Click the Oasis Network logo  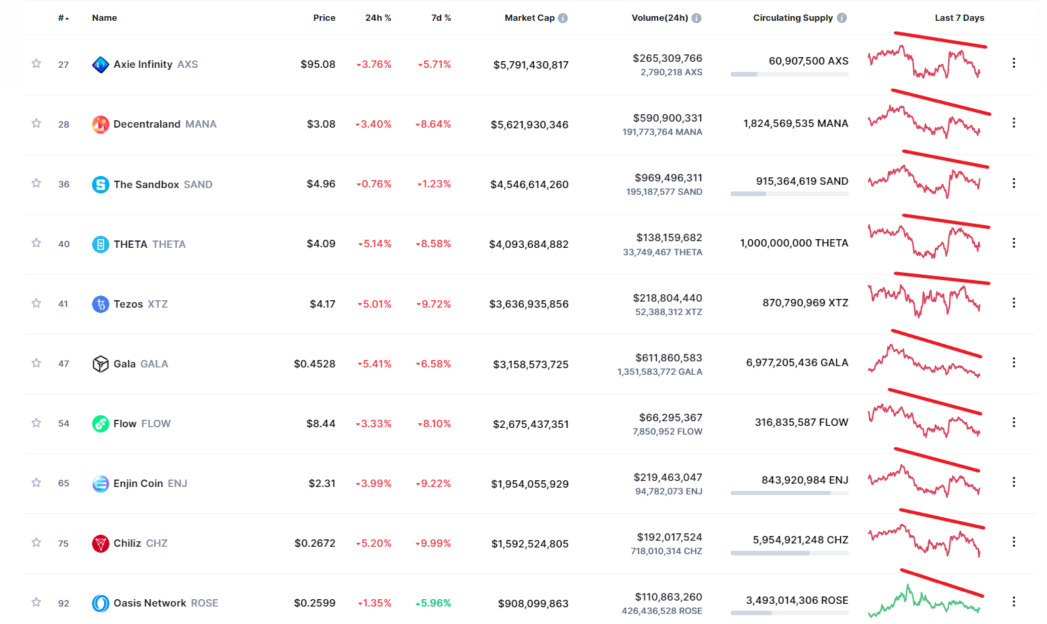(x=101, y=603)
